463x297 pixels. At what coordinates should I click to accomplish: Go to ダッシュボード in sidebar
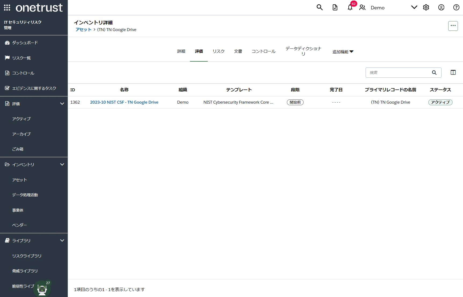(25, 43)
